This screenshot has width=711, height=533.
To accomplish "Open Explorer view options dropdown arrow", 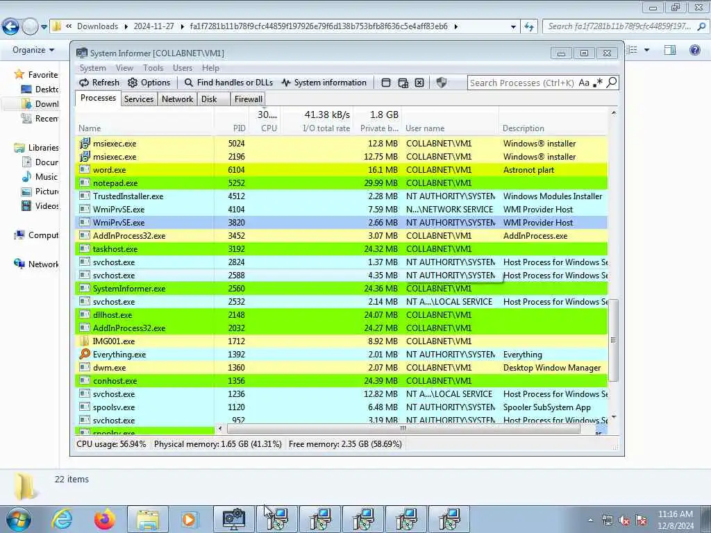I will 646,50.
